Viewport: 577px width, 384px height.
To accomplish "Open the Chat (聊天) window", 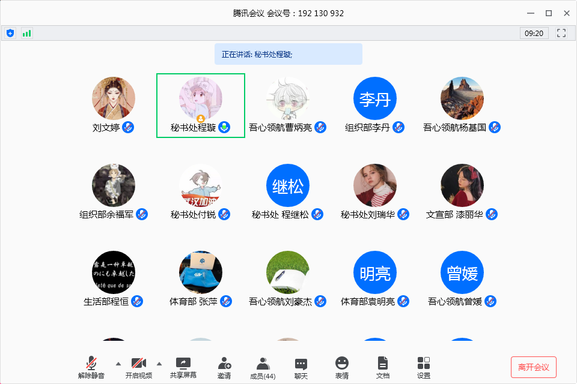I will coord(301,367).
